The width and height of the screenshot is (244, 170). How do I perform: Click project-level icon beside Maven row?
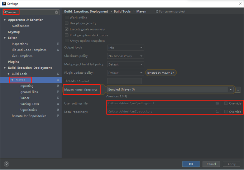(58, 80)
